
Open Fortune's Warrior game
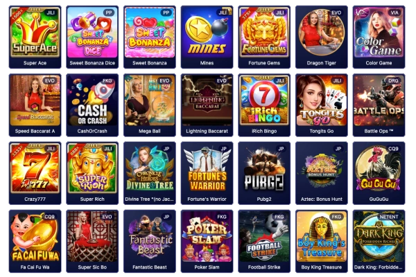[x=207, y=173]
